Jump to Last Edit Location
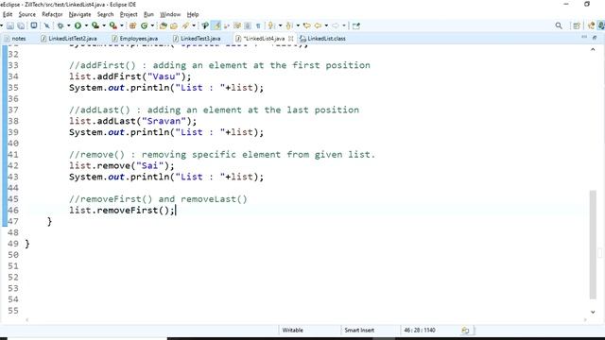This screenshot has width=605, height=340. coord(307,25)
